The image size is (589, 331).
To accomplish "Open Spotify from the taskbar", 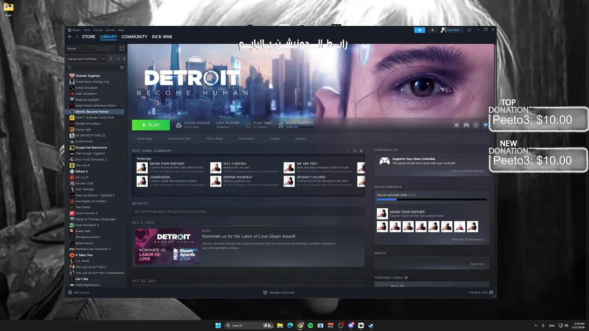I will click(x=310, y=325).
